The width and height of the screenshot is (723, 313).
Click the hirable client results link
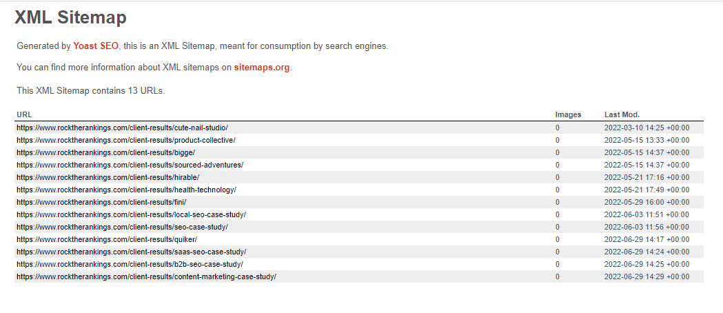(x=108, y=177)
